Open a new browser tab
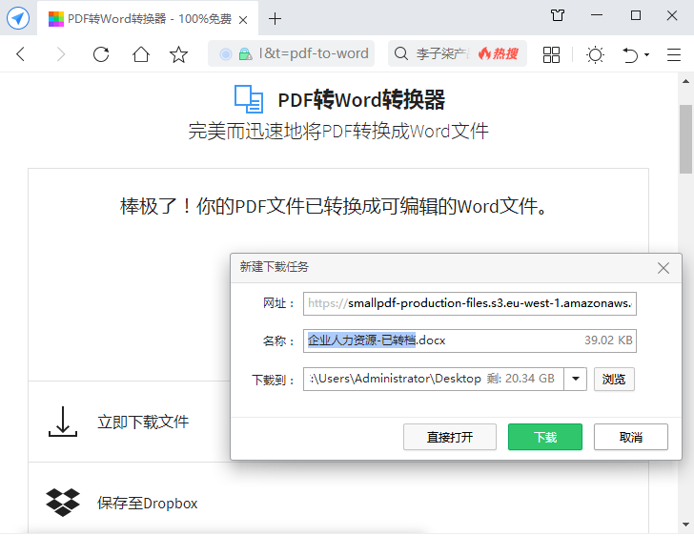This screenshot has height=536, width=694. 275,19
